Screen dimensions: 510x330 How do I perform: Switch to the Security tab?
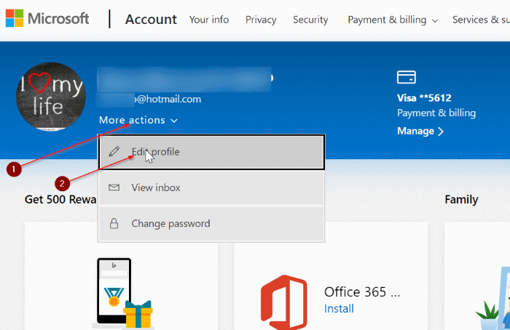pyautogui.click(x=310, y=20)
